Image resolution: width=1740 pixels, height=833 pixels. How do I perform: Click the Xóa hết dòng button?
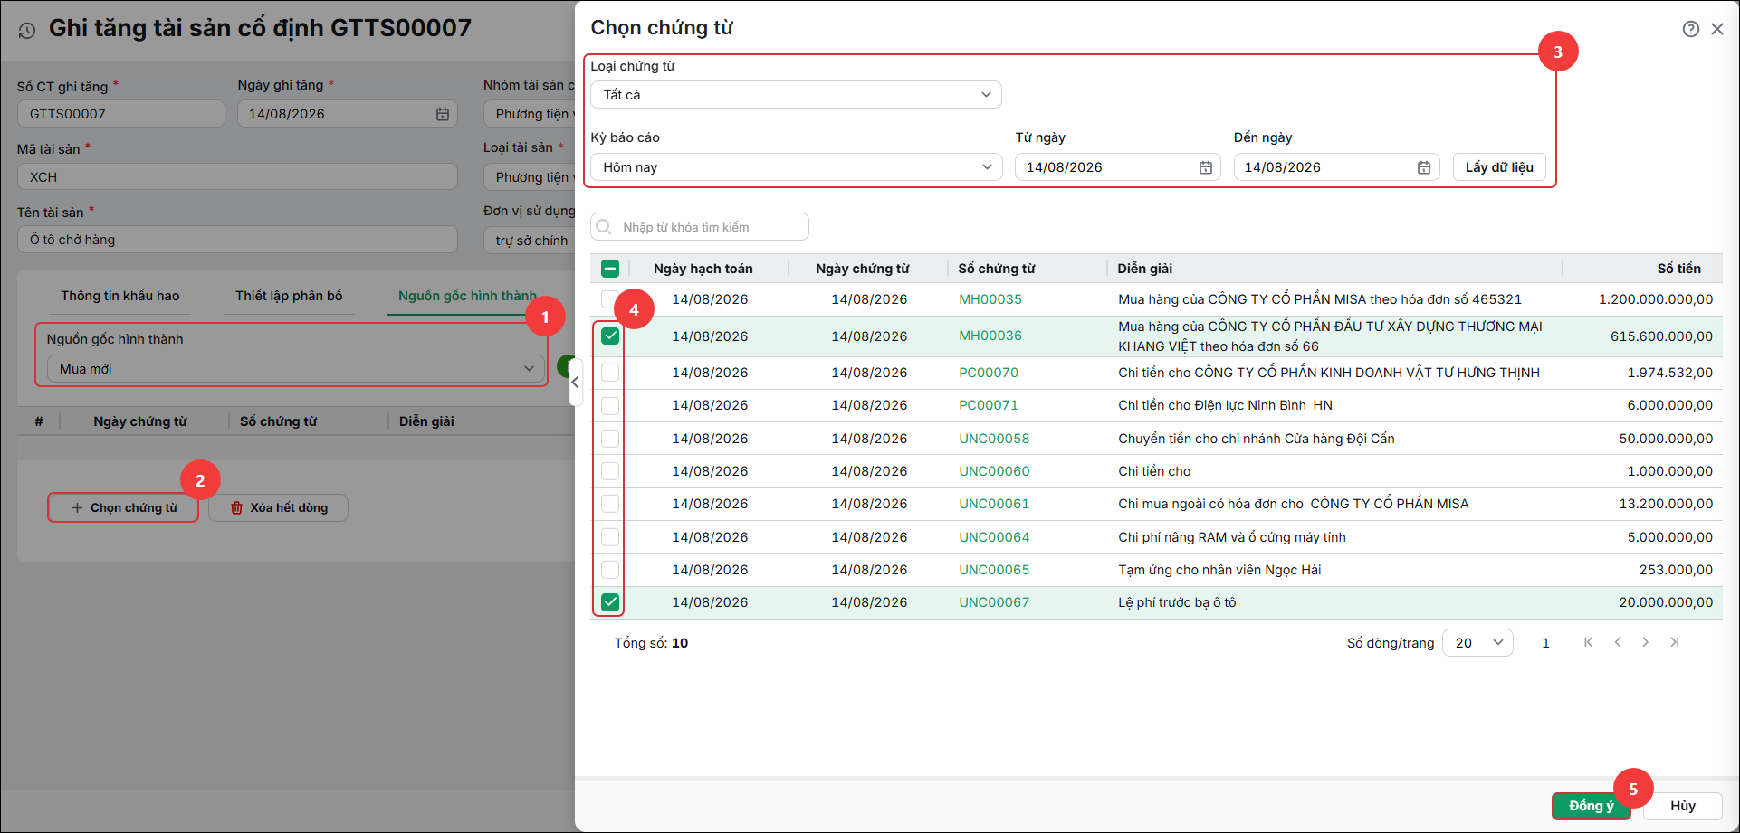279,508
